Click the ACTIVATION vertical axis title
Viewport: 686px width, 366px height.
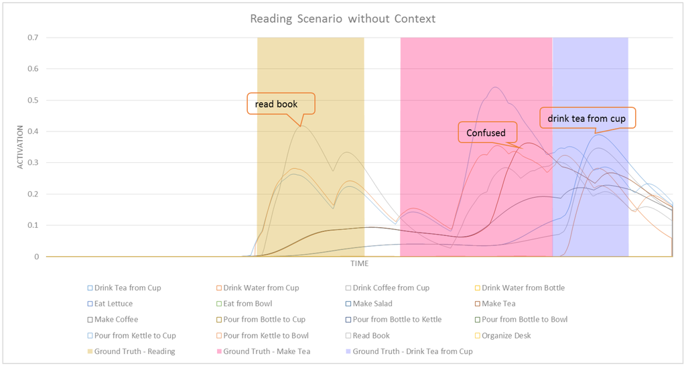click(x=20, y=147)
